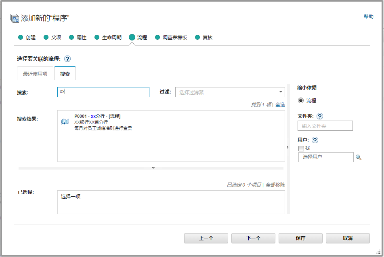Click the teal dot beside 复核 step
Screen dimensions: 384x257
pyautogui.click(x=197, y=37)
